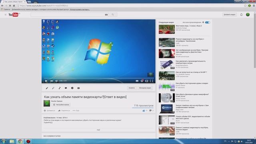This screenshot has height=144, width=256.
Task: Open File Explorer on taskbar
Action: click(12, 141)
